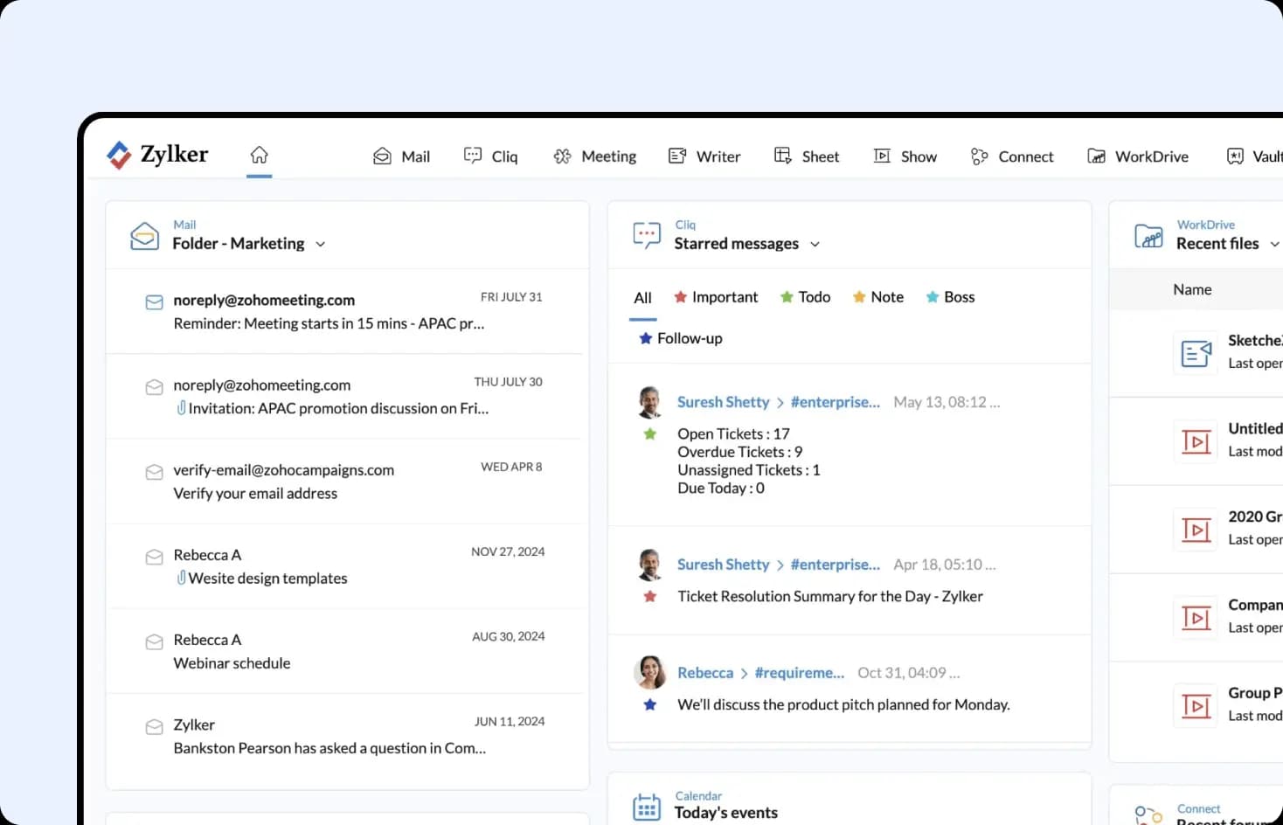Expand the Folder - Marketing dropdown
This screenshot has width=1283, height=825.
click(320, 244)
